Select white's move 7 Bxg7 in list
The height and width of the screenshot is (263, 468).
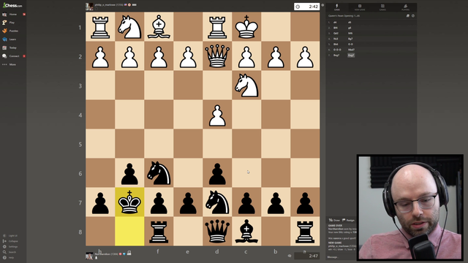click(x=336, y=56)
